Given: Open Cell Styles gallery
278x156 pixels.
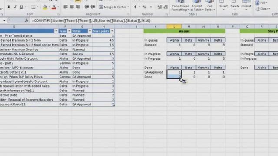Looking at the screenshot, I should click(x=210, y=6).
